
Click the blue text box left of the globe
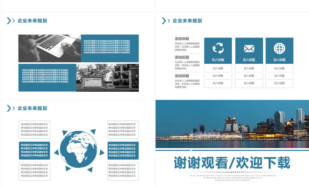point(35,150)
